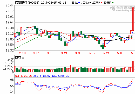Click the 98.17万 volume axis label
Viewport: 135px width, 94px height.
point(8,63)
